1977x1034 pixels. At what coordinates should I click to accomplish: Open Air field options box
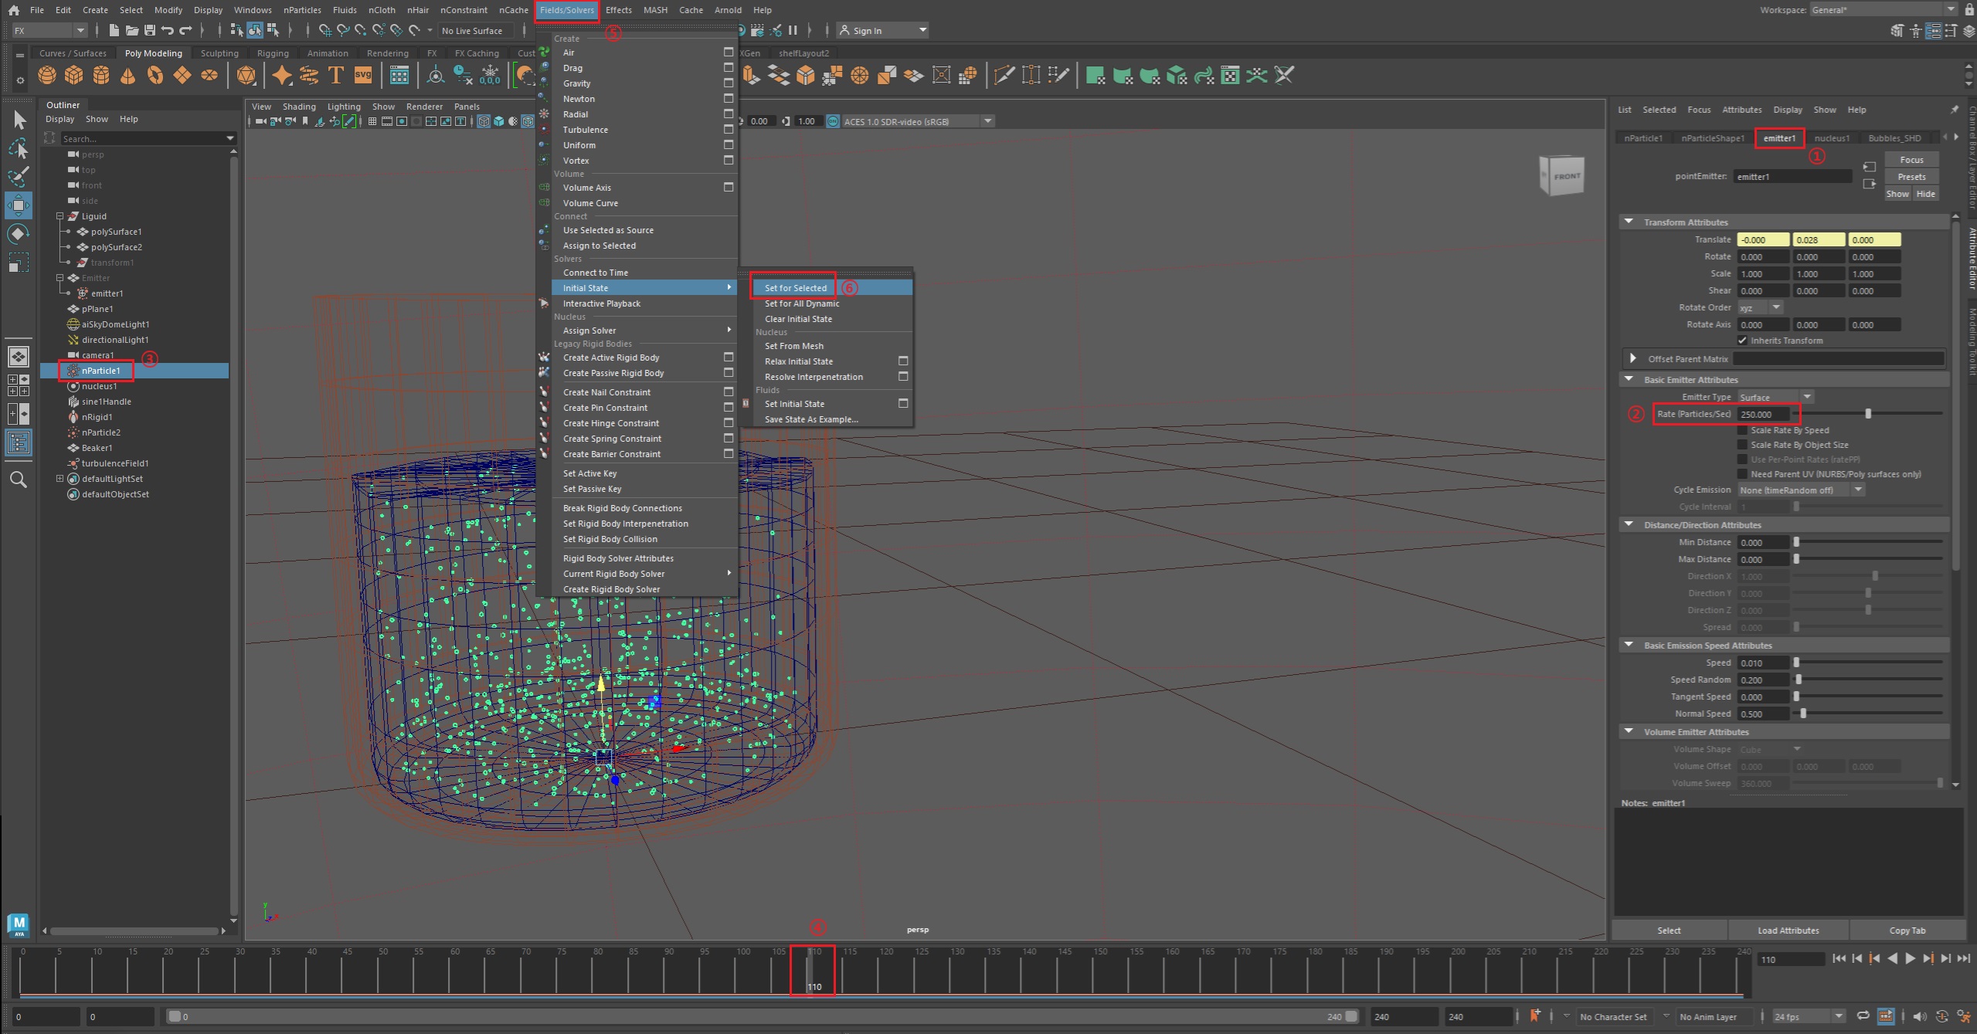pyautogui.click(x=728, y=52)
